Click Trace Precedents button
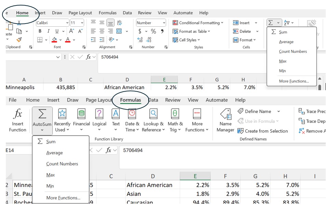This screenshot has height=205, width=326. pyautogui.click(x=312, y=111)
